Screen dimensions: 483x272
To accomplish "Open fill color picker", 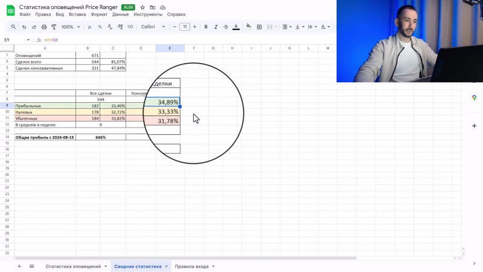I will point(249,27).
